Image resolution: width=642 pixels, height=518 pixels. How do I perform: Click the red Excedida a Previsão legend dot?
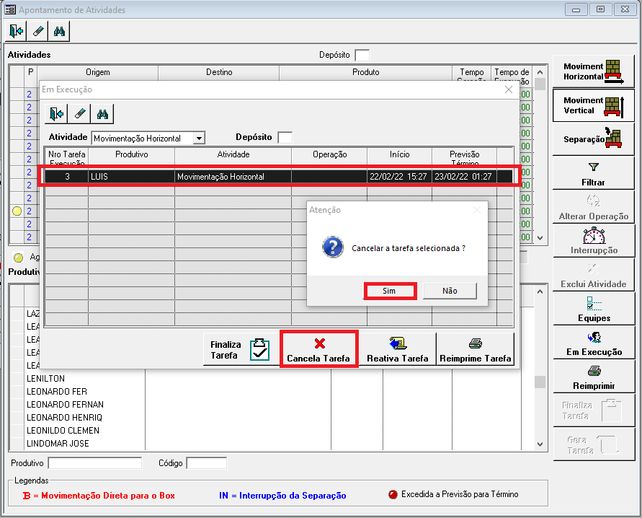(393, 495)
